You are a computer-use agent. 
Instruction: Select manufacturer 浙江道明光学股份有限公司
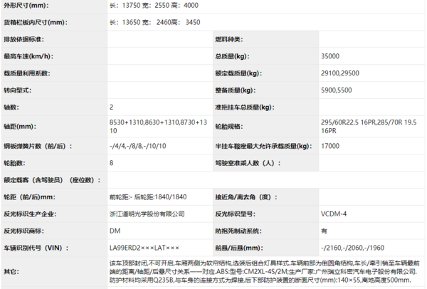pos(147,214)
